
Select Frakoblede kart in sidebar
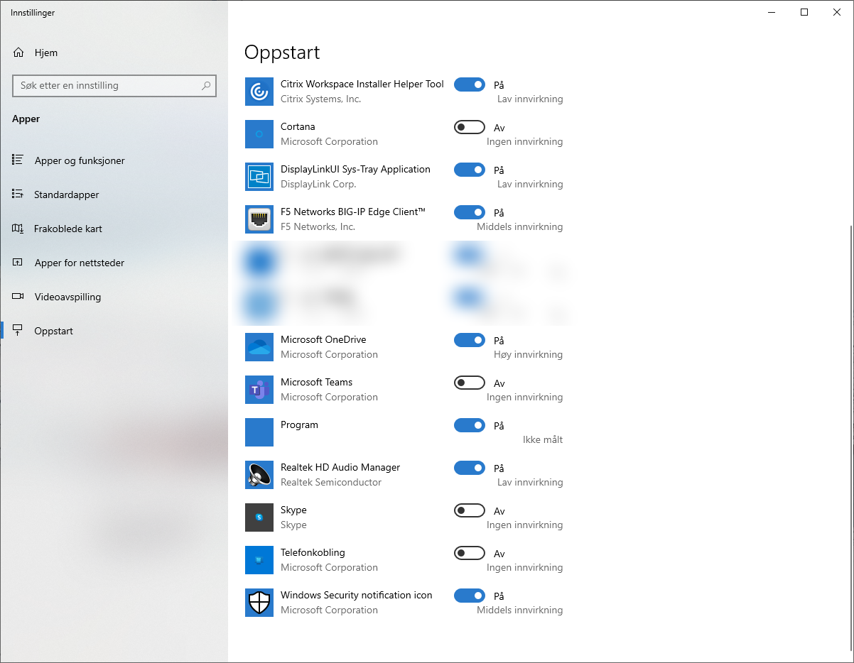pyautogui.click(x=114, y=229)
